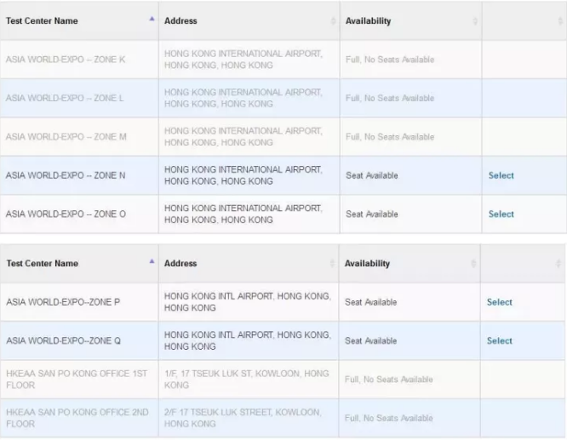Select the Asia World-Expo Zone N test center
The width and height of the screenshot is (567, 440).
pos(501,175)
